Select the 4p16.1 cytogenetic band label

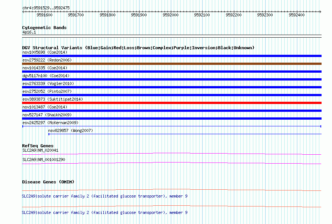click(x=29, y=32)
